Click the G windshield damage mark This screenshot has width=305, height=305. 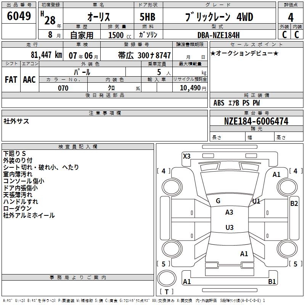click(218, 201)
